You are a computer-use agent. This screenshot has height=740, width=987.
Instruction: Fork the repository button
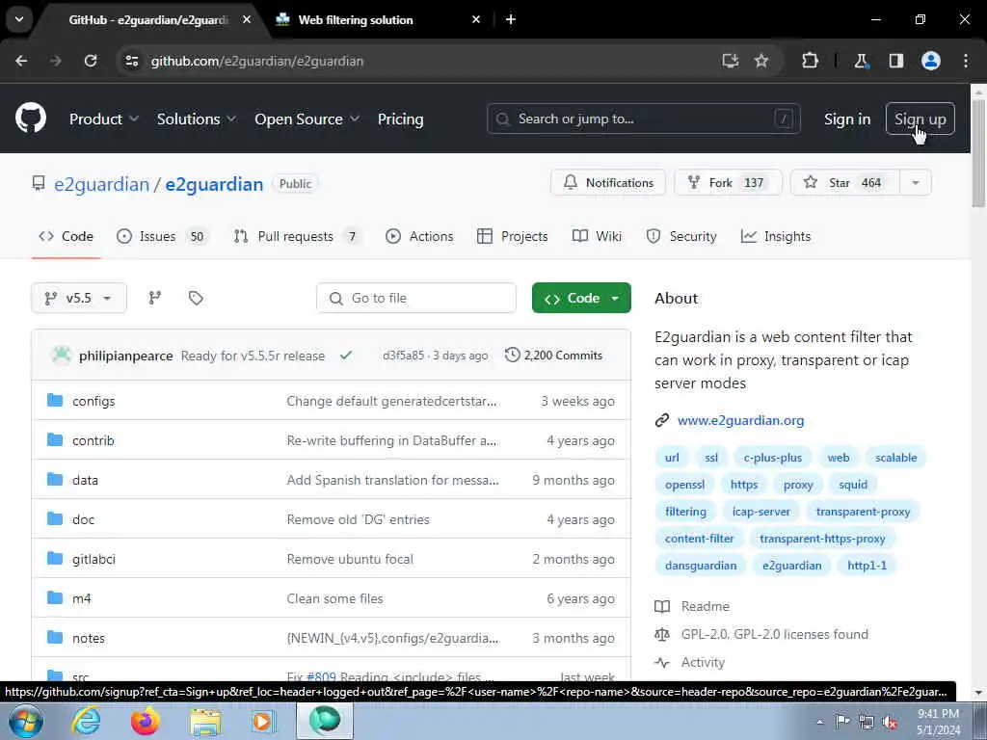coord(728,182)
